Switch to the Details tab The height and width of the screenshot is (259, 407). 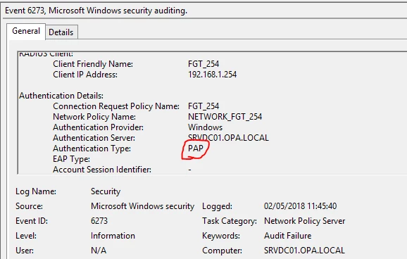(61, 32)
